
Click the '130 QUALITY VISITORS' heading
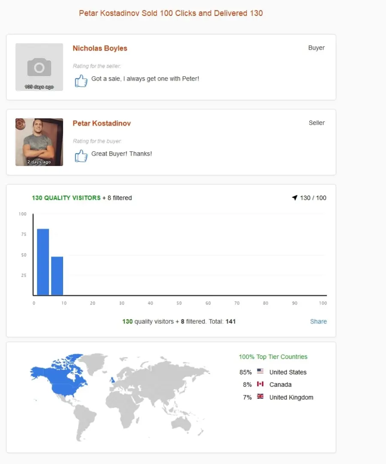[x=66, y=198]
